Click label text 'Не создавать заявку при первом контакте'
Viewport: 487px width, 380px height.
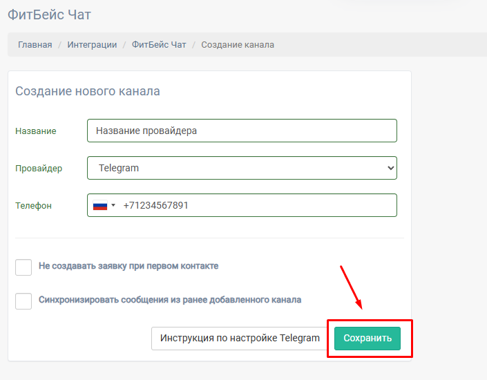click(x=128, y=266)
